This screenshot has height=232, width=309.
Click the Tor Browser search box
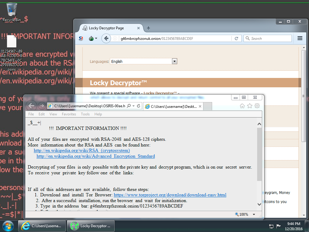coord(267,38)
